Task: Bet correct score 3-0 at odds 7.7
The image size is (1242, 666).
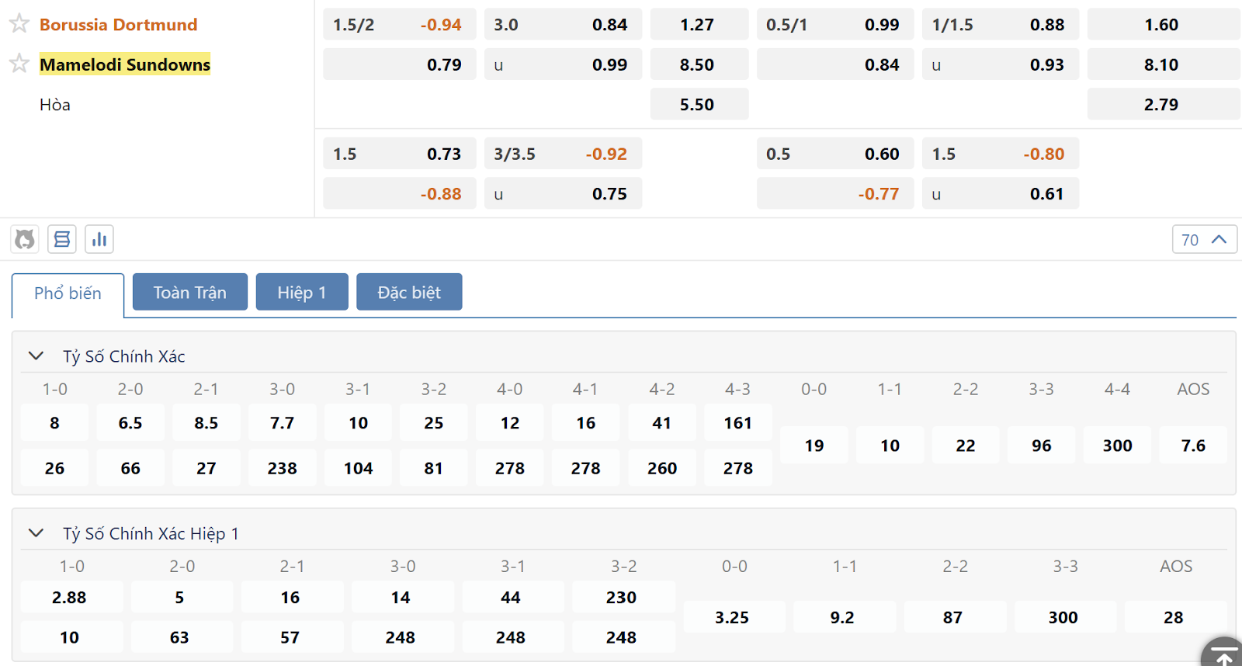Action: 283,423
